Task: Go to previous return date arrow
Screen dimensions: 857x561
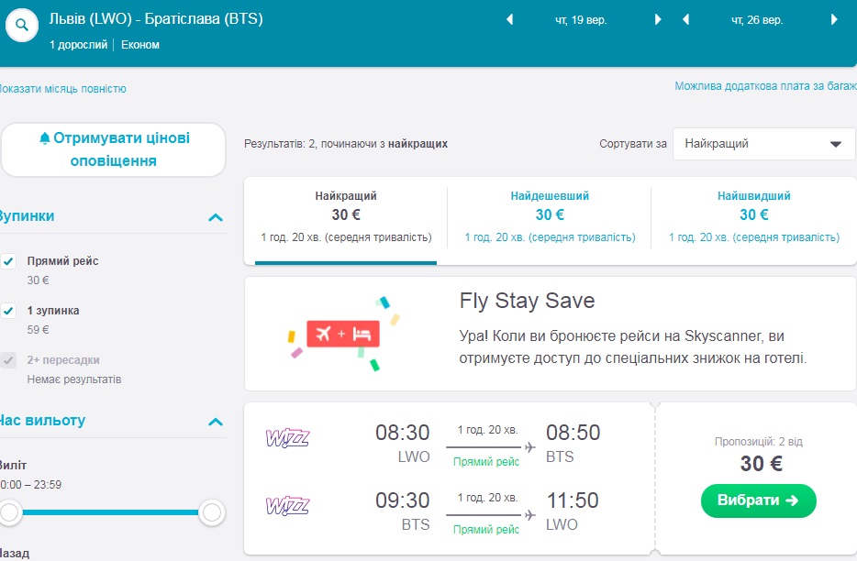Action: point(685,20)
